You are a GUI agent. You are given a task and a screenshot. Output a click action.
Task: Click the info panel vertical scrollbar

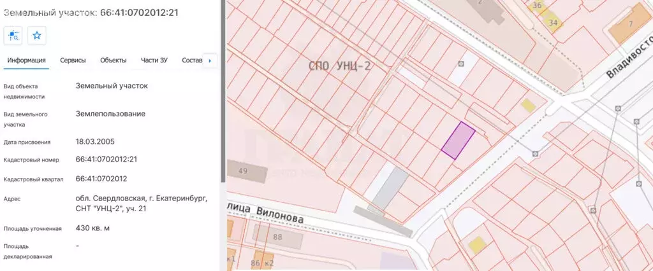click(223, 92)
